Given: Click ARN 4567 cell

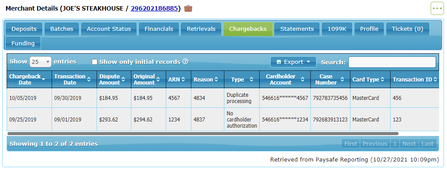Looking at the screenshot, I should pos(179,98).
